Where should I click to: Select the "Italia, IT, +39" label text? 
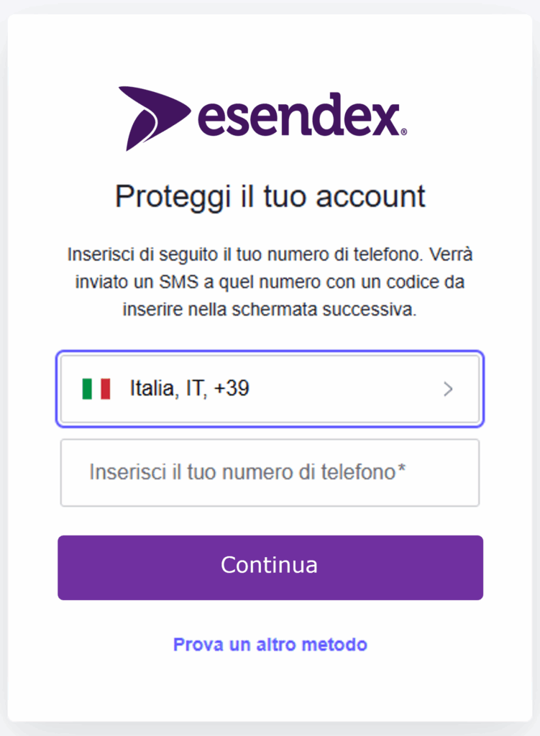(x=189, y=389)
